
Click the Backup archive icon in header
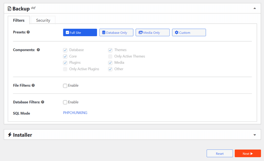[9, 8]
